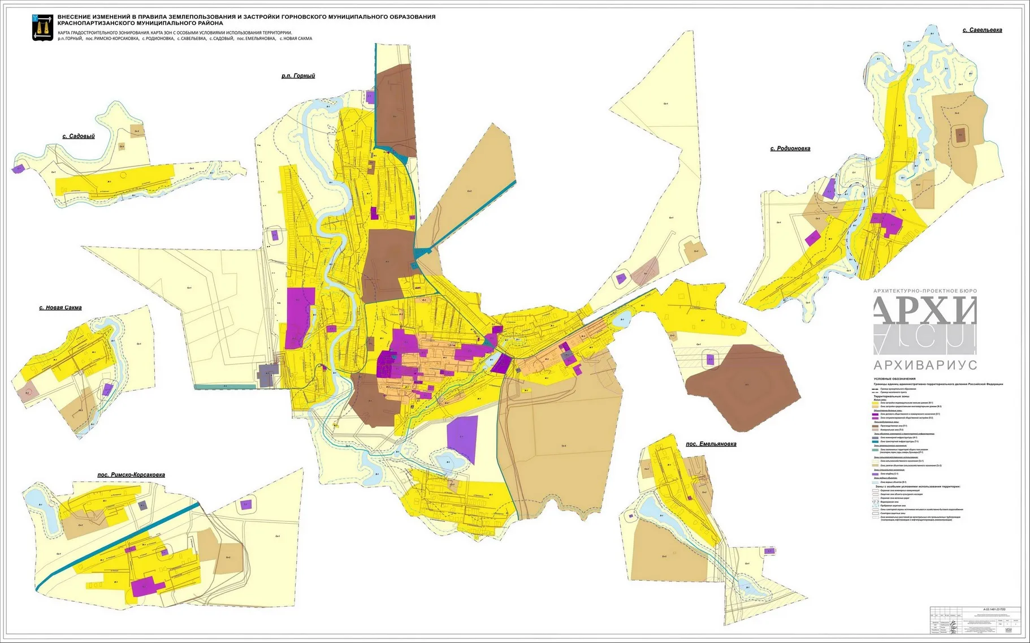Select the 'с. Савельевка' settlement label
1030x643 pixels.
click(982, 30)
